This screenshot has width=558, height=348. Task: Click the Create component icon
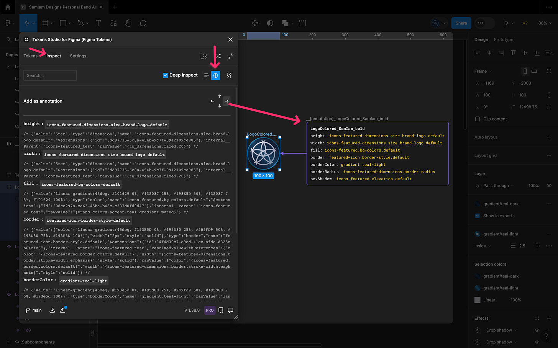[x=255, y=23]
